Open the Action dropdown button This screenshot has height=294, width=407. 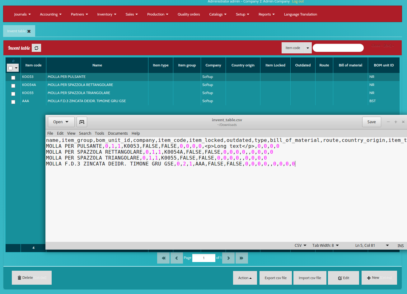click(x=245, y=278)
